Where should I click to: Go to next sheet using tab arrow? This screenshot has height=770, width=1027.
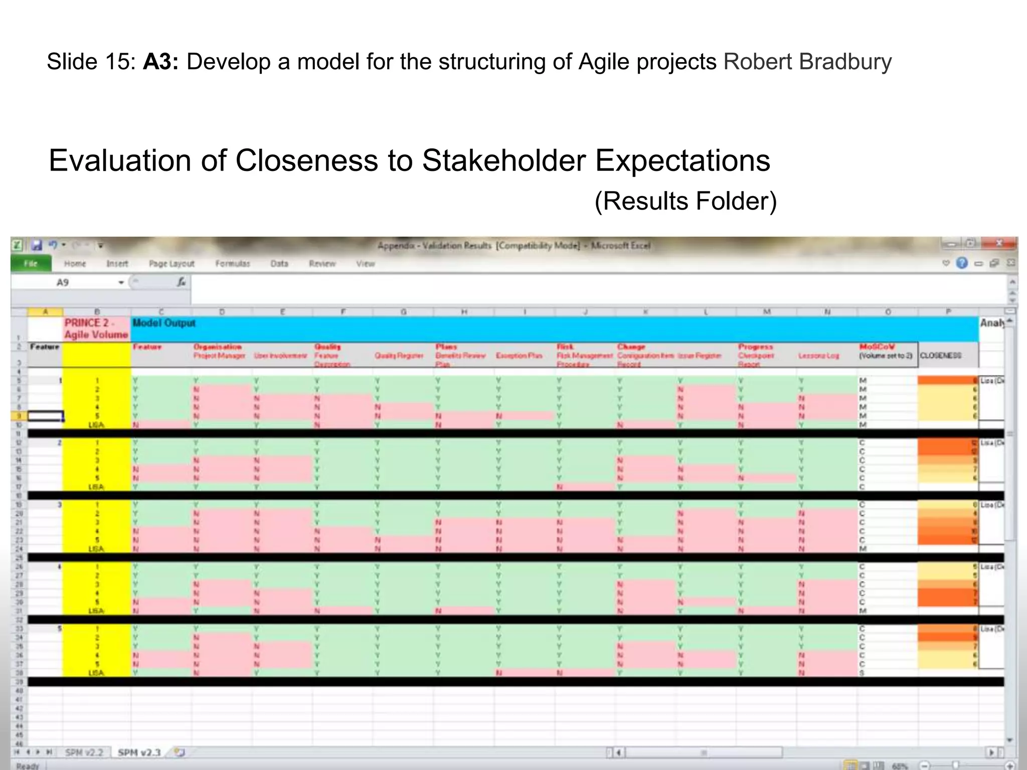pyautogui.click(x=39, y=752)
